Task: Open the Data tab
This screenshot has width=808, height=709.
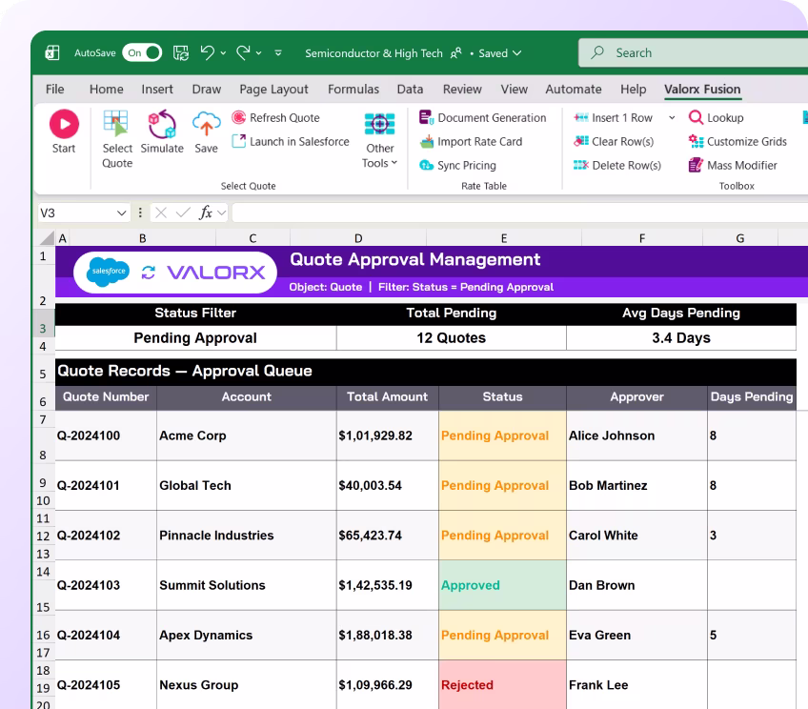Action: pos(410,90)
